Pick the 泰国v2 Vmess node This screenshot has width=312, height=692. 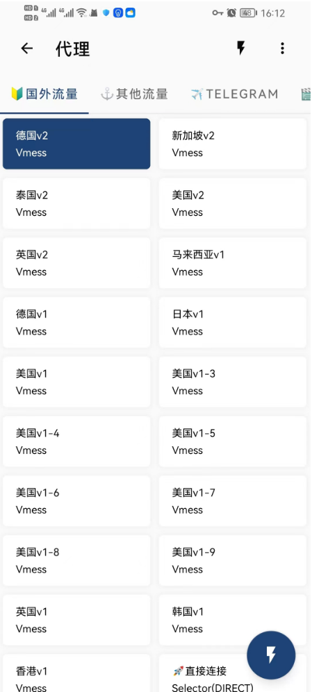coord(76,203)
